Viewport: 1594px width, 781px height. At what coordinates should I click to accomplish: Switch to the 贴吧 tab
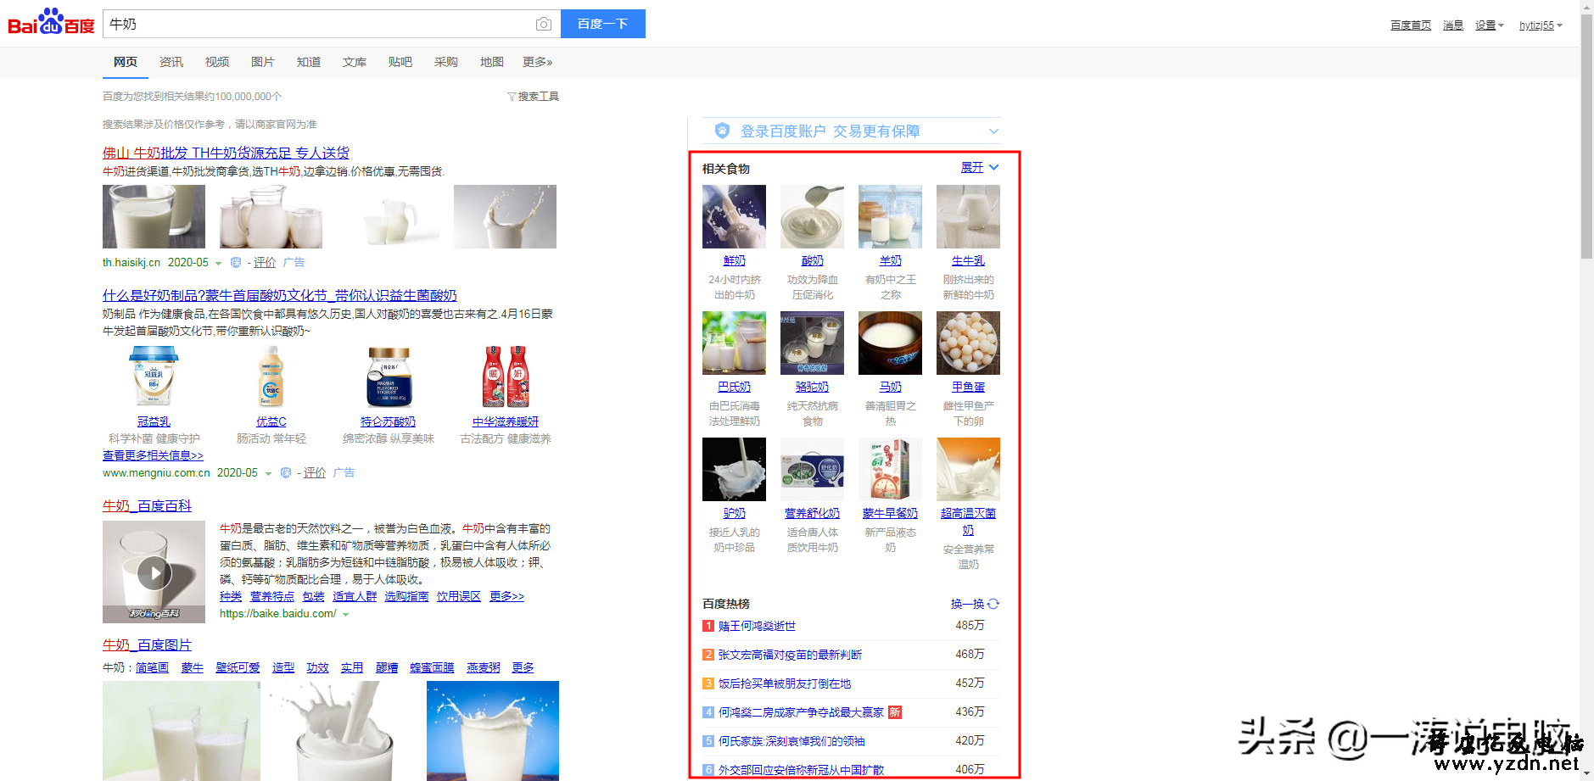pos(400,62)
